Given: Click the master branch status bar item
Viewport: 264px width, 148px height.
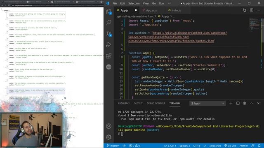Looking at the screenshot, I should coord(113,146).
